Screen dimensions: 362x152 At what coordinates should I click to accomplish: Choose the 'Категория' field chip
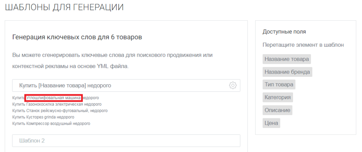[278, 97]
